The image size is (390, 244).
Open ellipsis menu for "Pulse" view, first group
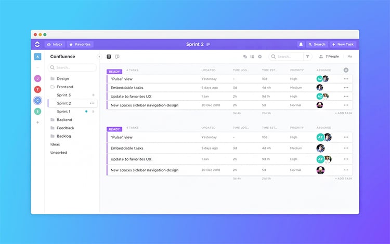click(346, 79)
